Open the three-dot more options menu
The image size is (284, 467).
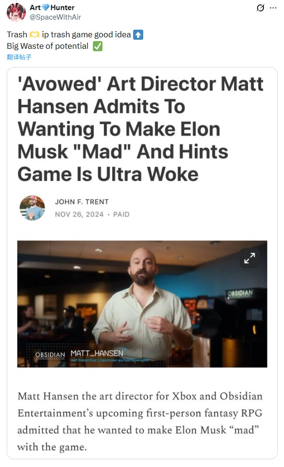(273, 8)
